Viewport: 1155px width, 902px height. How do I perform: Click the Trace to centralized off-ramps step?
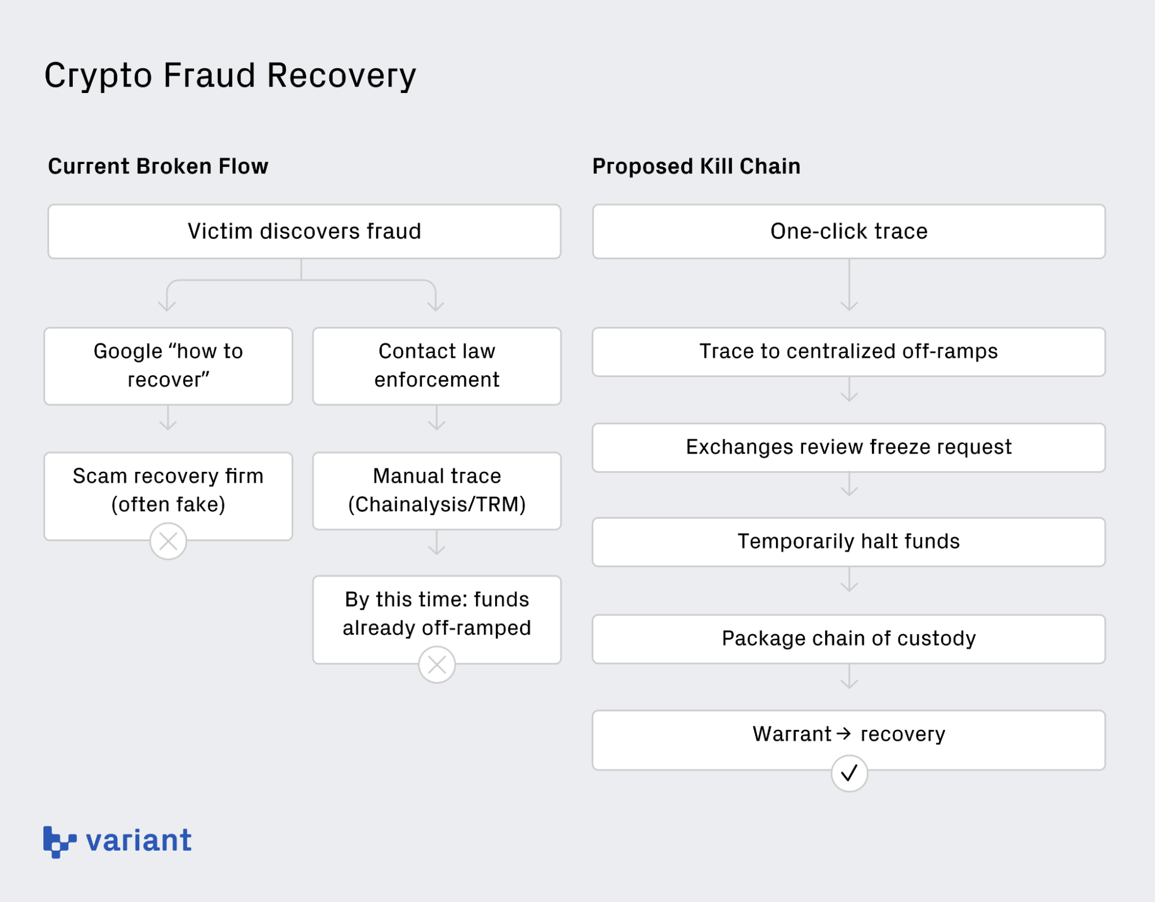point(849,352)
